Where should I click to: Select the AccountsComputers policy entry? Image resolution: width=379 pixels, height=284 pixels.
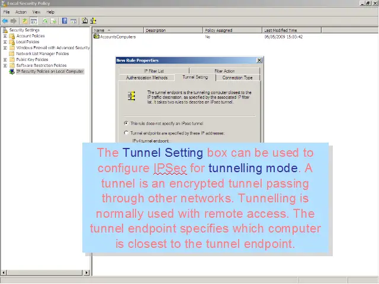click(117, 37)
